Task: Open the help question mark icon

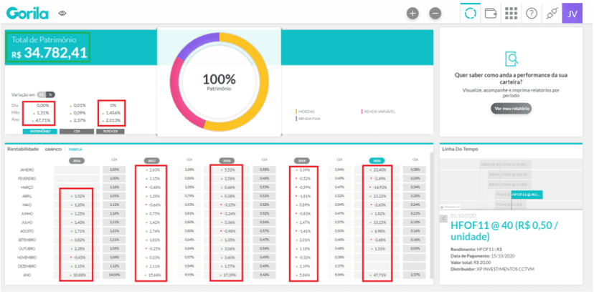Action: (x=532, y=14)
